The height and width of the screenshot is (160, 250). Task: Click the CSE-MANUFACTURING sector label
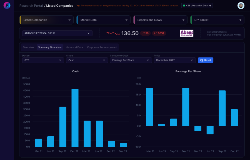click(x=217, y=32)
